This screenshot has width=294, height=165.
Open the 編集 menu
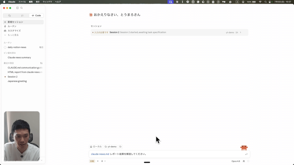pos(31,2)
